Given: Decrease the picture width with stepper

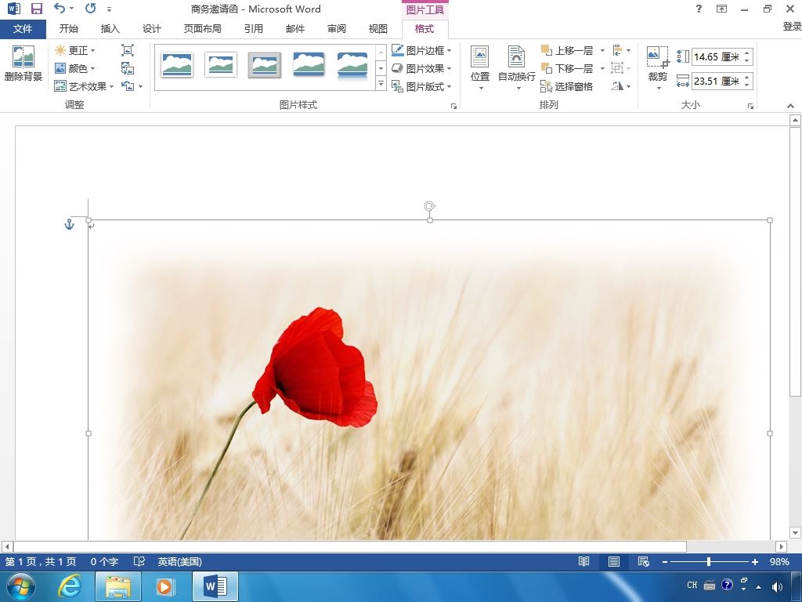Looking at the screenshot, I should pyautogui.click(x=747, y=85).
